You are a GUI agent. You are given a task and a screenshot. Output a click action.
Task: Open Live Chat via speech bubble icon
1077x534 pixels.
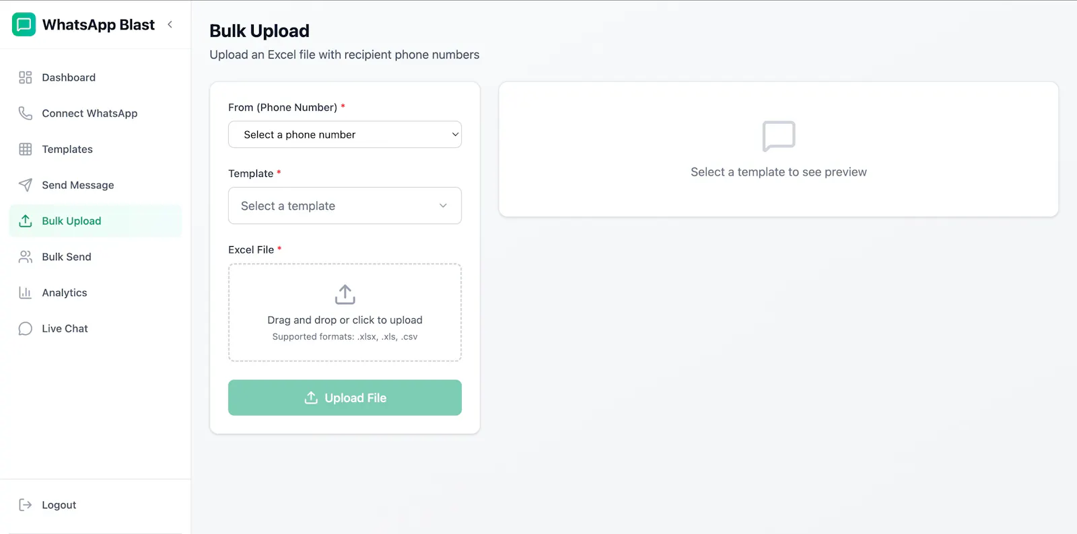coord(26,328)
